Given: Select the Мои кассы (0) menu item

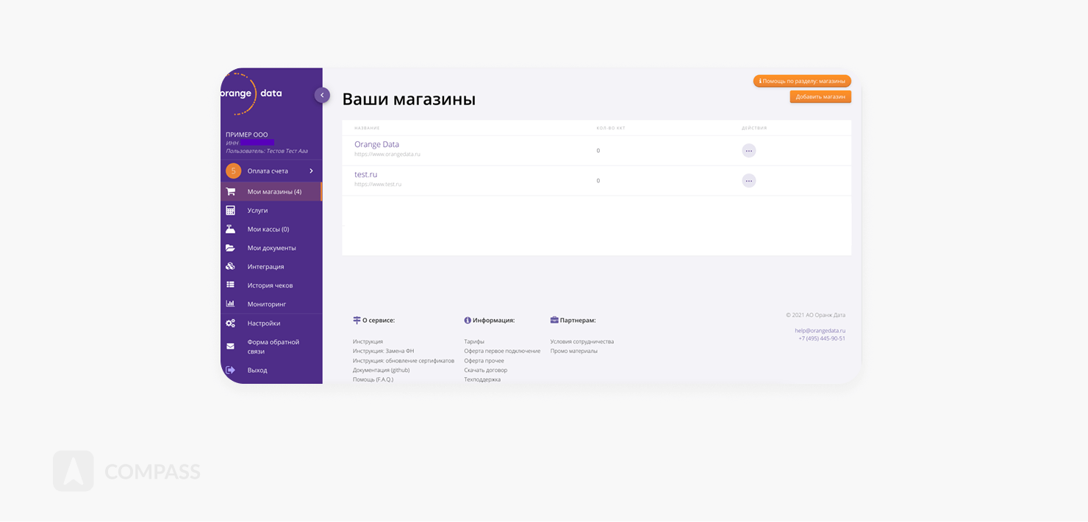Looking at the screenshot, I should point(268,229).
